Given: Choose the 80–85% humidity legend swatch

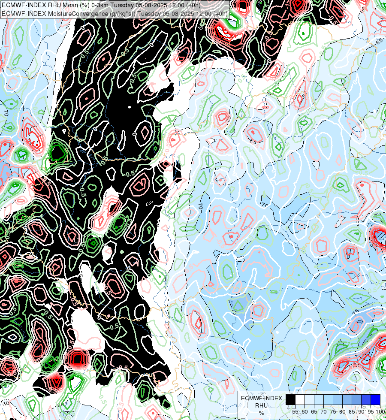Looking at the screenshot, I should [347, 400].
